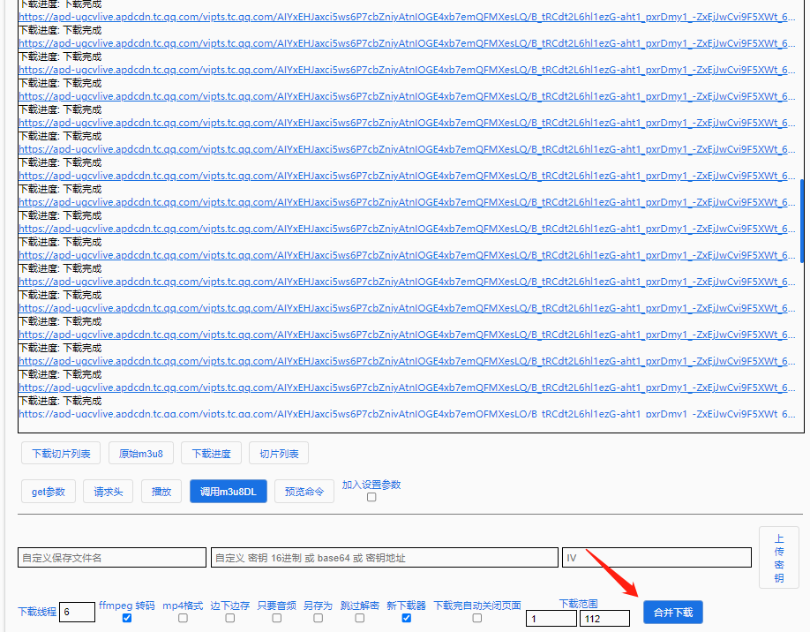Screen dimensions: 810x632
Task: Click the blue 调用m3u8DL button
Action: click(228, 492)
